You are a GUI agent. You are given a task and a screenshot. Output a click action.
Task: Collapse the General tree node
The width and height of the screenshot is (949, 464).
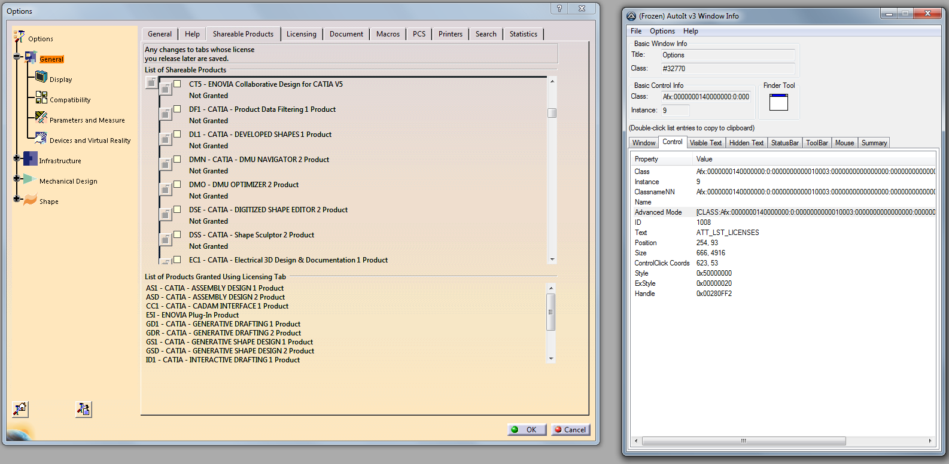pos(17,57)
